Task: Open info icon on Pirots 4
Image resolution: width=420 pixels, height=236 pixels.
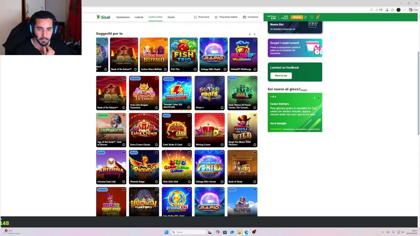Action: [x=222, y=108]
